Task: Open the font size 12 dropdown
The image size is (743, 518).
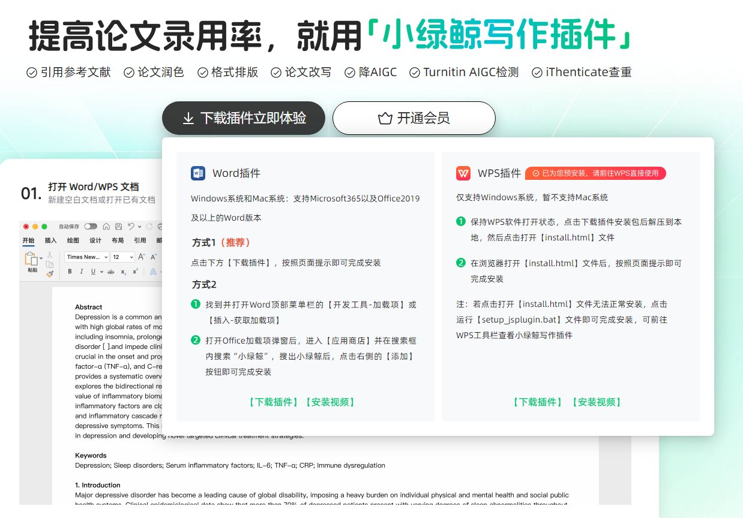Action: pos(122,257)
